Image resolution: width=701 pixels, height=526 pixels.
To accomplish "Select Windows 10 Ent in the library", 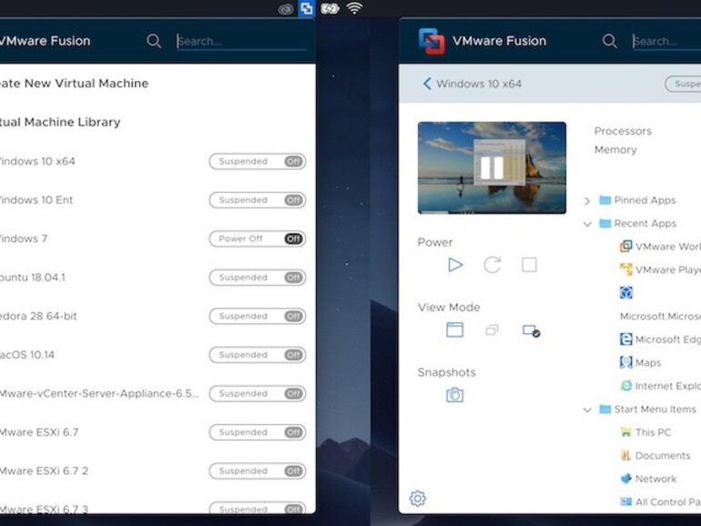I will click(36, 200).
